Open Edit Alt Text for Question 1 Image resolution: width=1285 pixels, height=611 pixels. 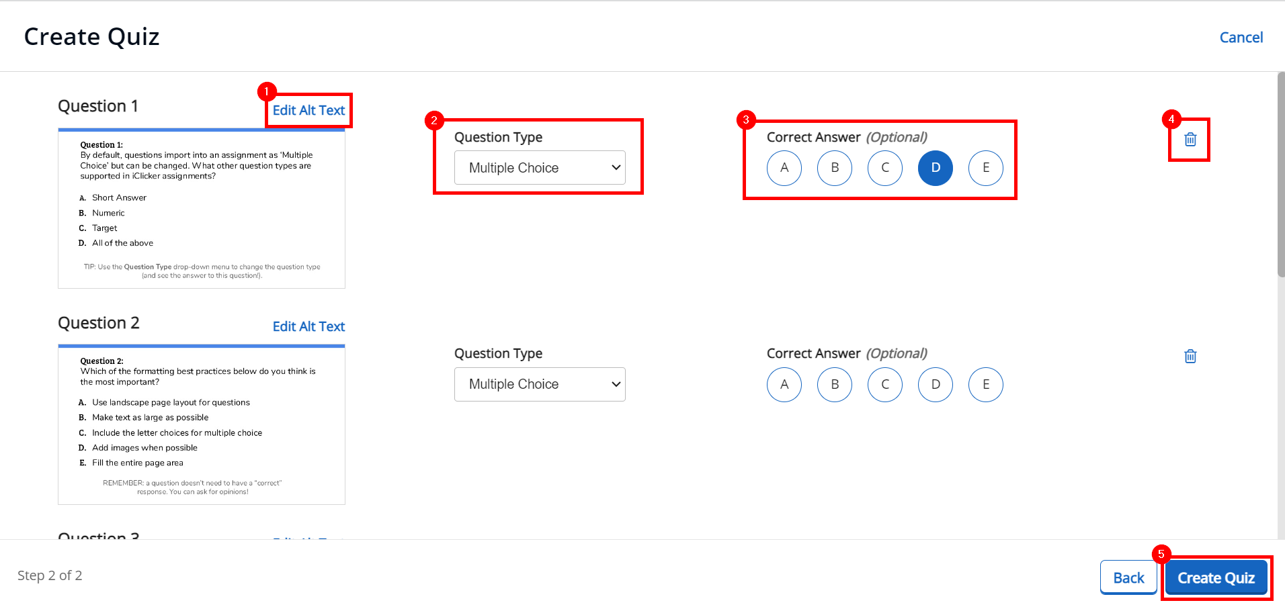pos(308,110)
